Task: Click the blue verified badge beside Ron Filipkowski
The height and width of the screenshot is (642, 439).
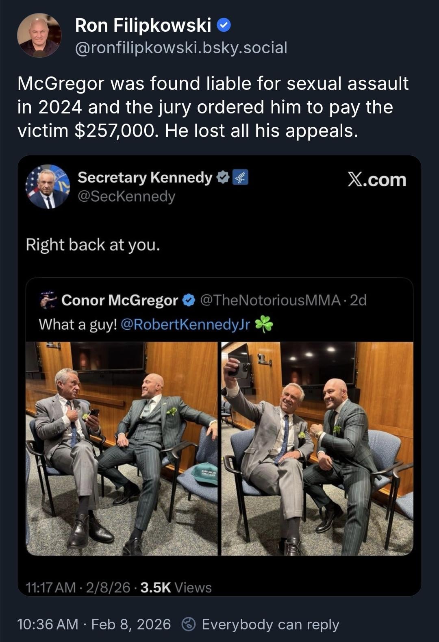Action: pos(224,26)
